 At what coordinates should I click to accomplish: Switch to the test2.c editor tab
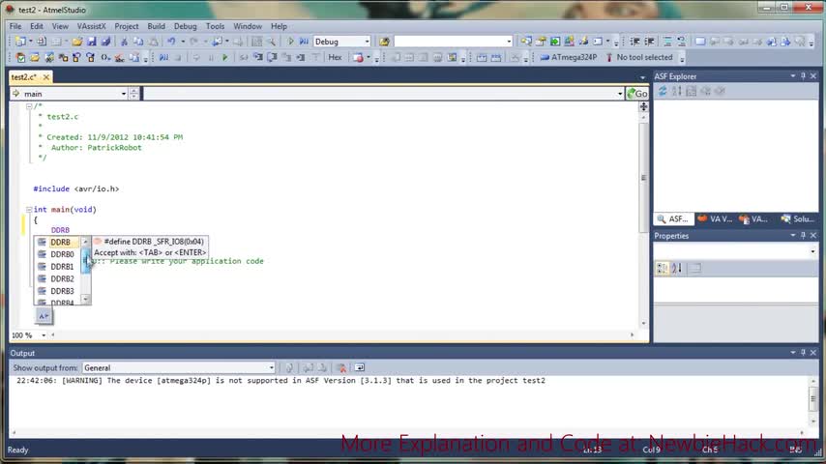pyautogui.click(x=24, y=77)
